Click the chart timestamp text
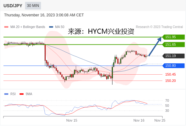The image size is (186, 126). coord(44,15)
